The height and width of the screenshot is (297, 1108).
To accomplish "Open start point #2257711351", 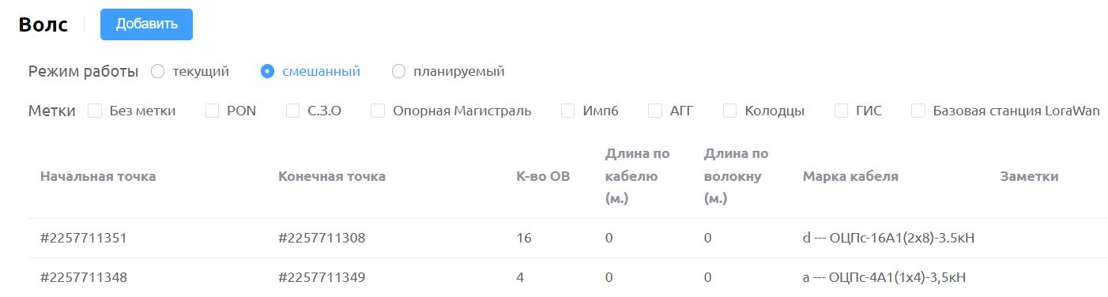I will pos(84,238).
